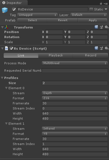Open Transform component help reference icon
Image resolution: width=109 pixels, height=160 pixels.
(96, 27)
